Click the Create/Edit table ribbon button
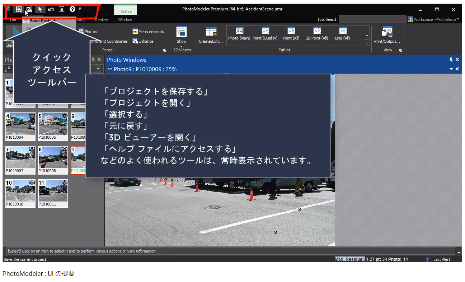The height and width of the screenshot is (282, 465). tap(211, 35)
